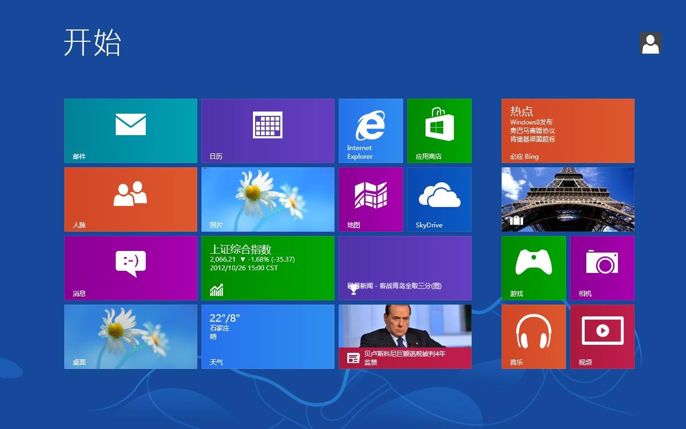Open the Photos (照片) daisy tile
The image size is (686, 429).
pyautogui.click(x=268, y=199)
